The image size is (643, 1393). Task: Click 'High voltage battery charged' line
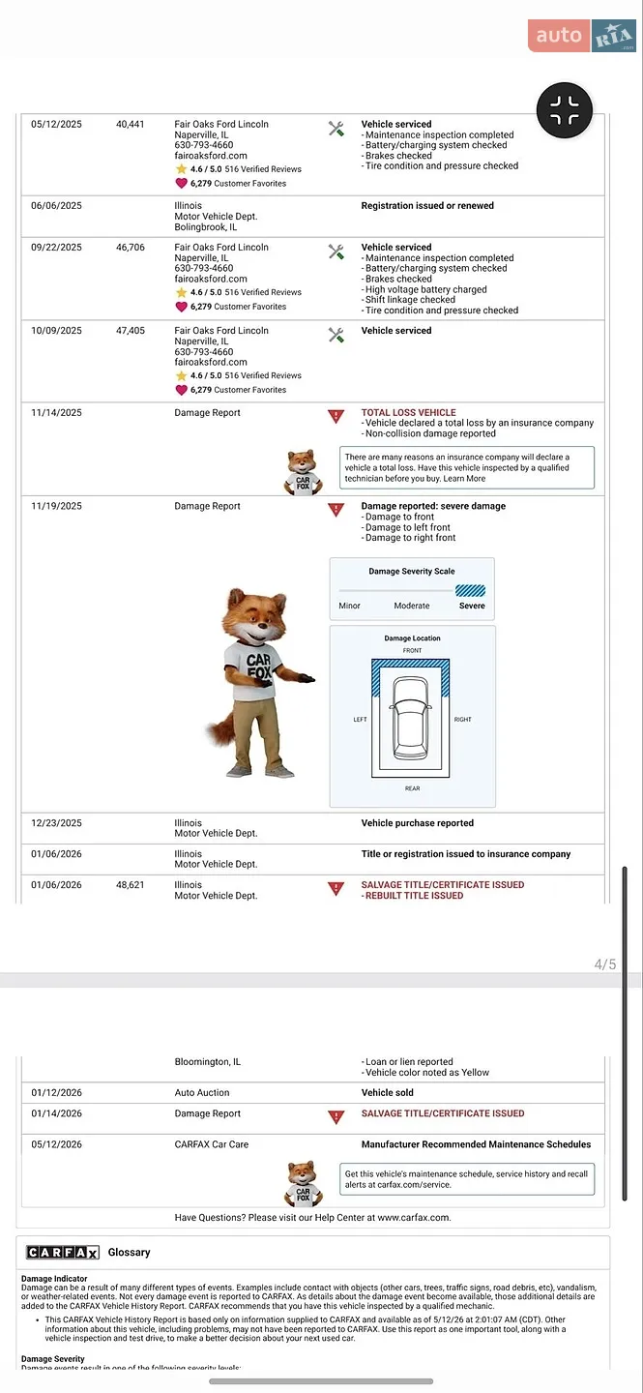pyautogui.click(x=424, y=289)
